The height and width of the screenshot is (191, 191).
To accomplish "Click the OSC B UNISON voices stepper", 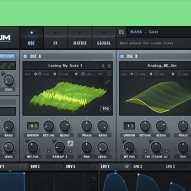I will (x=129, y=126).
